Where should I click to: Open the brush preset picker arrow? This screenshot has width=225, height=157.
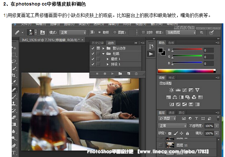tap(36, 32)
